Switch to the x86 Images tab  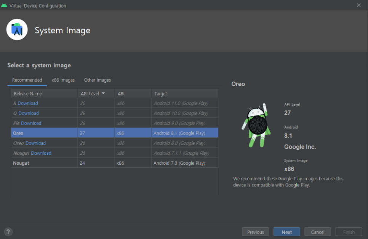coord(63,80)
